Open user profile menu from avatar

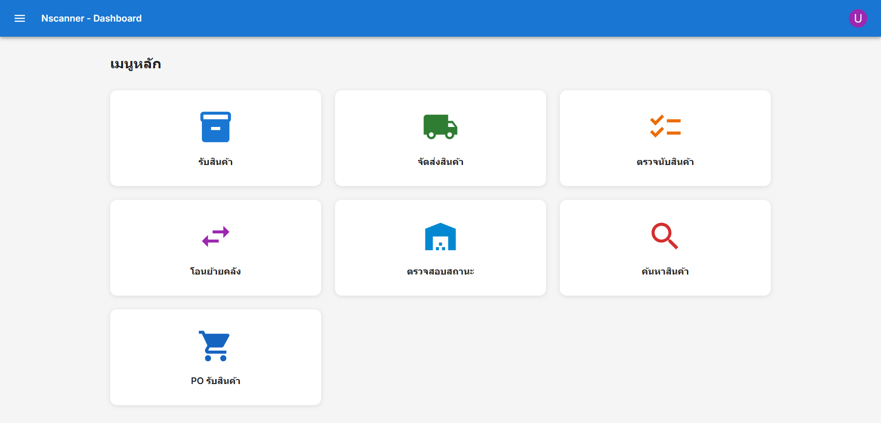tap(858, 18)
